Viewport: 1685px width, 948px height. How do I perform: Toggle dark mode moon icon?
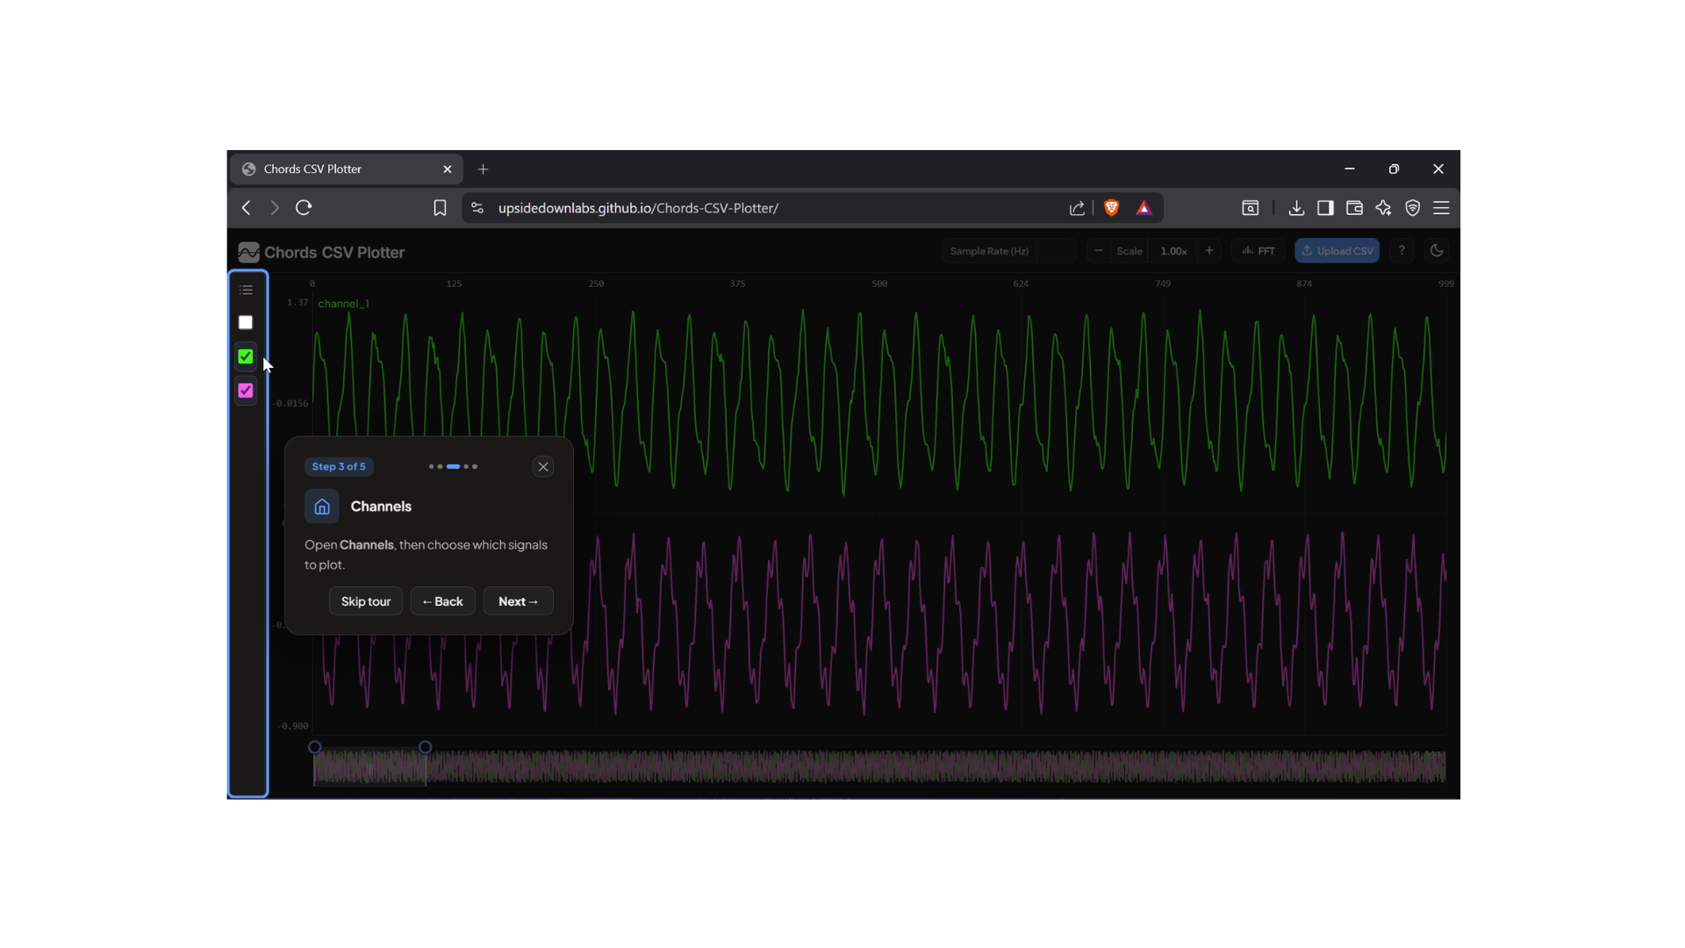(x=1437, y=251)
